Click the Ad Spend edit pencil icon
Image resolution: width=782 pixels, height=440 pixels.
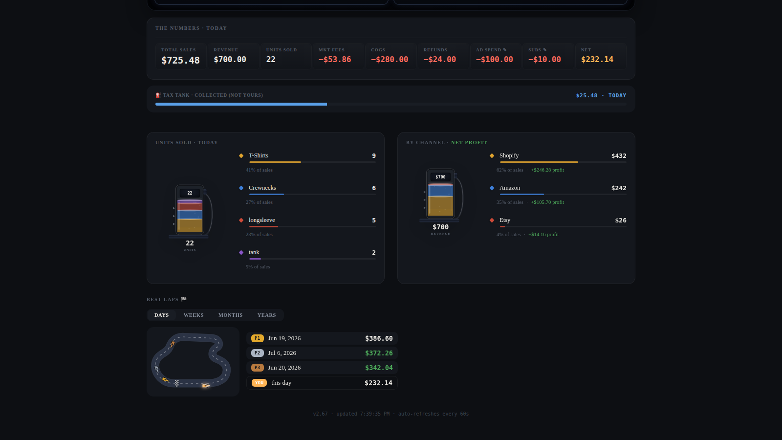tap(505, 50)
